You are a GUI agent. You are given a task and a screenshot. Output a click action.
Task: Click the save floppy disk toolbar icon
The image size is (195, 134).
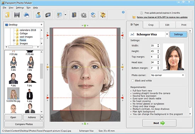point(17,15)
